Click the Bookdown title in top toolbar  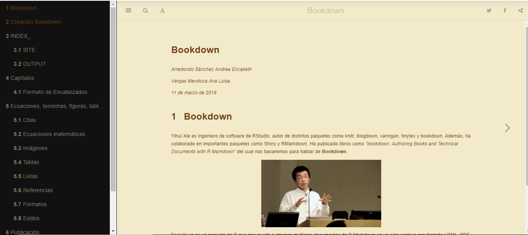click(x=326, y=11)
